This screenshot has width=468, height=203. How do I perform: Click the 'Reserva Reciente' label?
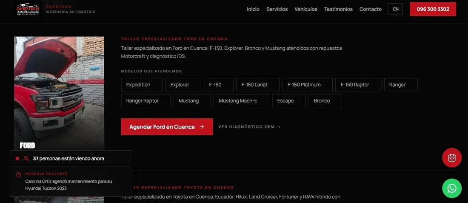[x=46, y=174]
